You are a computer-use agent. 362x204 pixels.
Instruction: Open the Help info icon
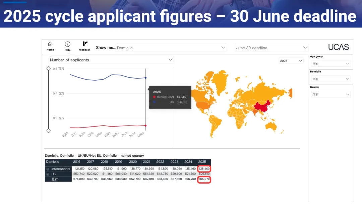click(67, 44)
